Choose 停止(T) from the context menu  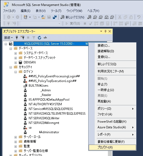pyautogui.click(x=112, y=84)
